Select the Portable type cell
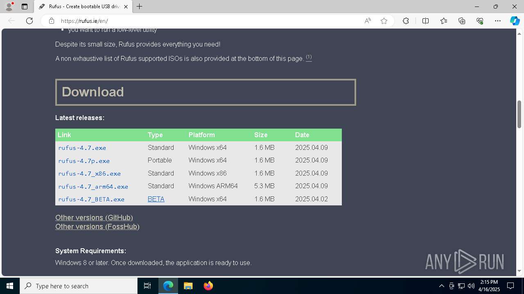The image size is (524, 294). point(160,160)
